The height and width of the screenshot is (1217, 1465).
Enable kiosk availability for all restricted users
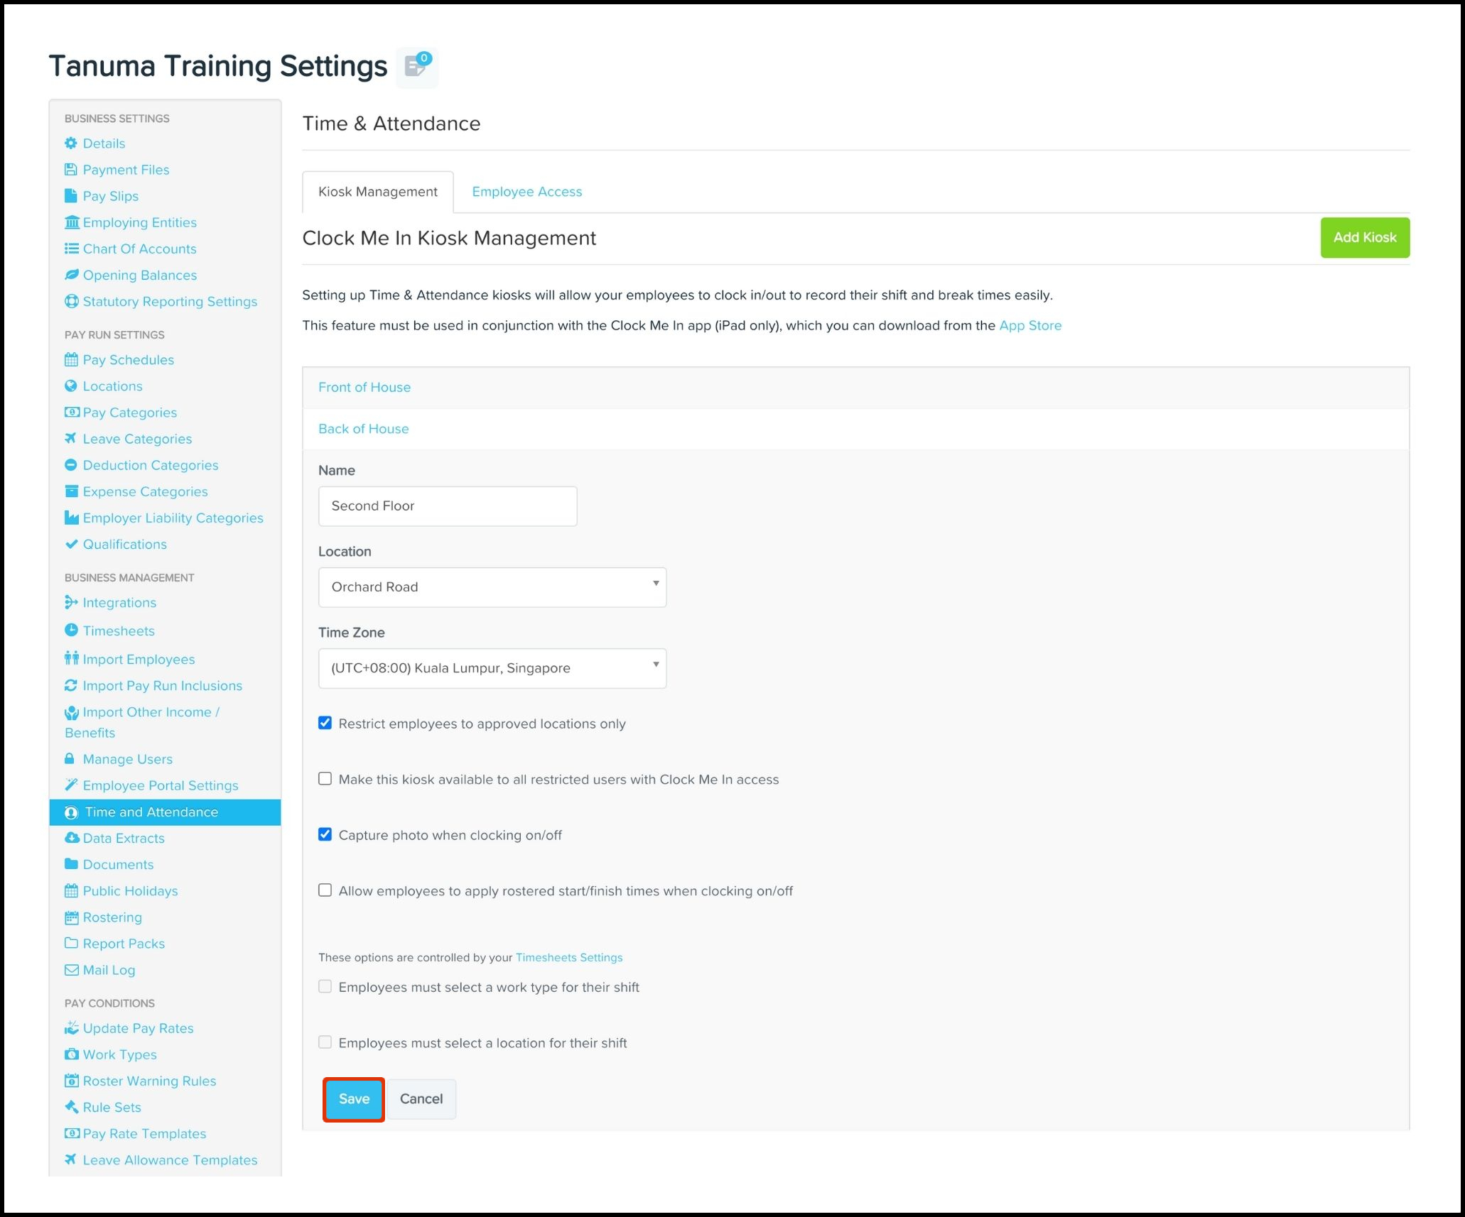point(325,779)
